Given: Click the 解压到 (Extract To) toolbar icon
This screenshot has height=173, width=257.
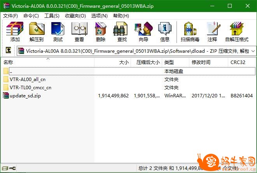Looking at the screenshot, I should click(37, 29).
